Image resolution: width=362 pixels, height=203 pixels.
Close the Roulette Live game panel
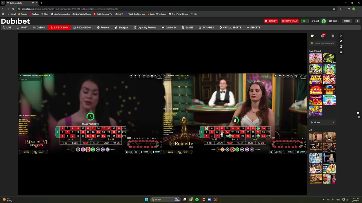pos(165,76)
